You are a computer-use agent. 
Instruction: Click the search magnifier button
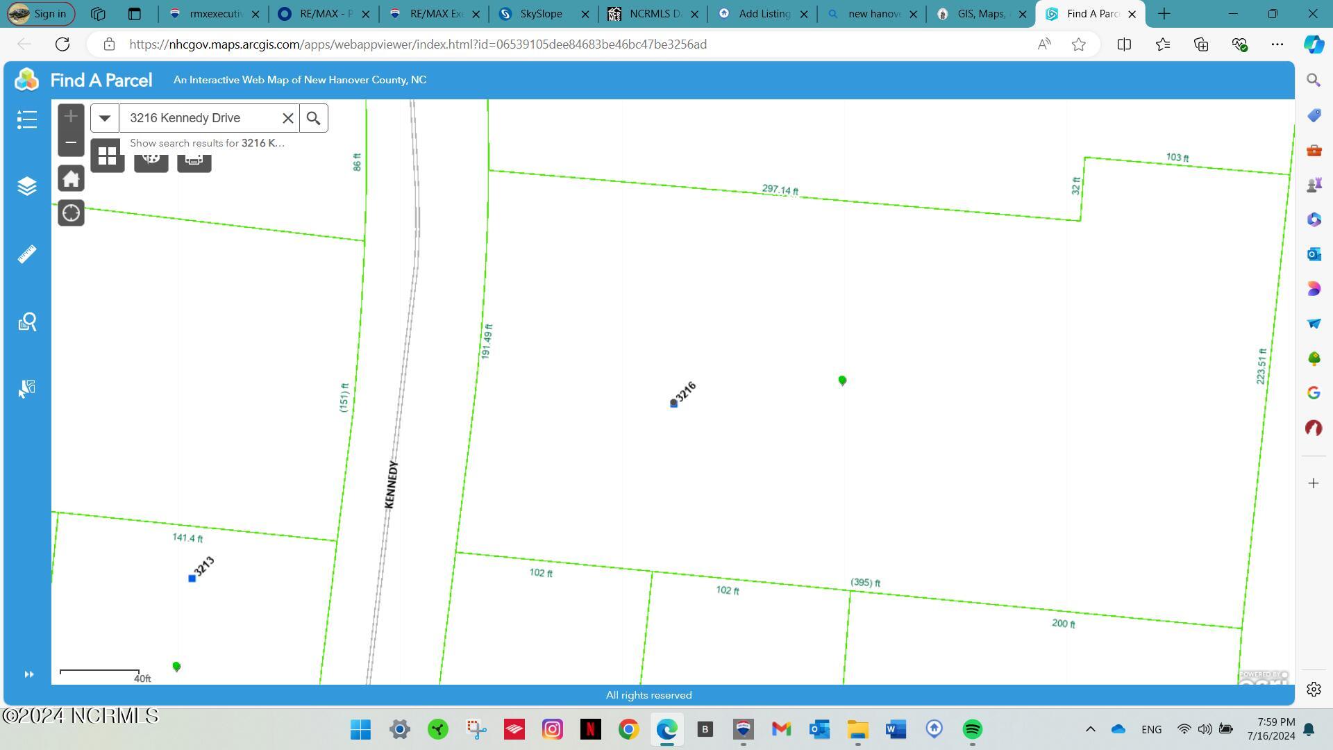click(x=313, y=118)
